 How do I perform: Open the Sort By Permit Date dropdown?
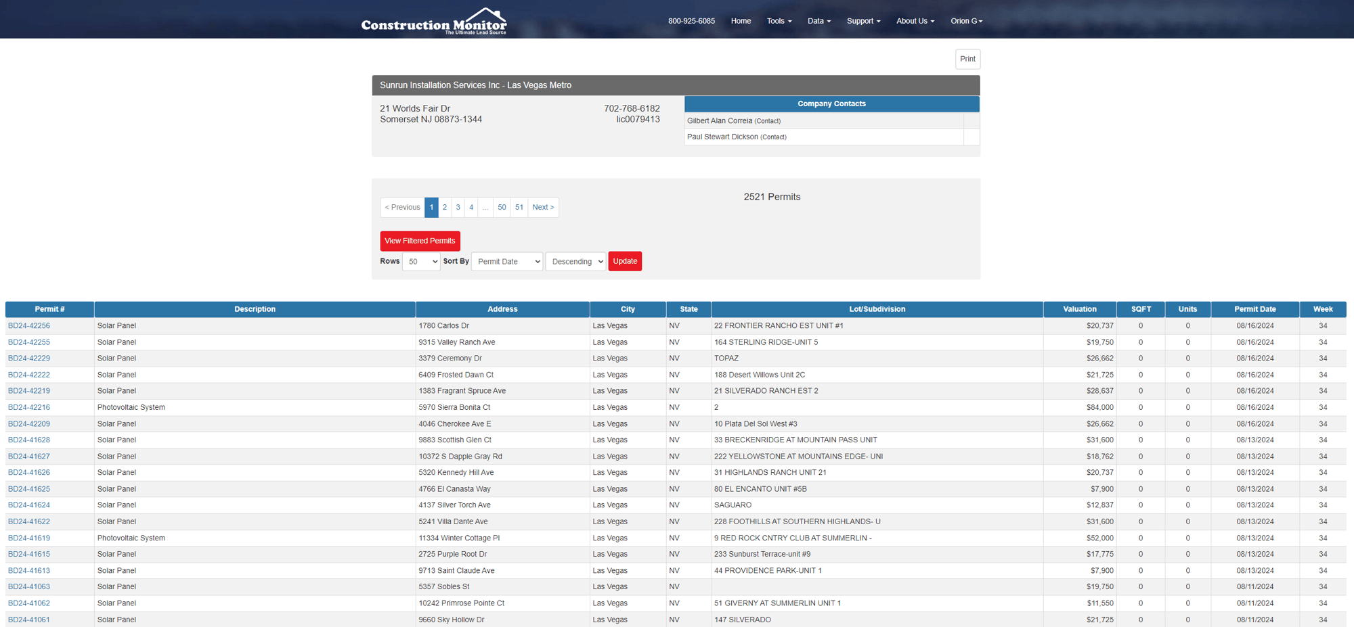(507, 262)
